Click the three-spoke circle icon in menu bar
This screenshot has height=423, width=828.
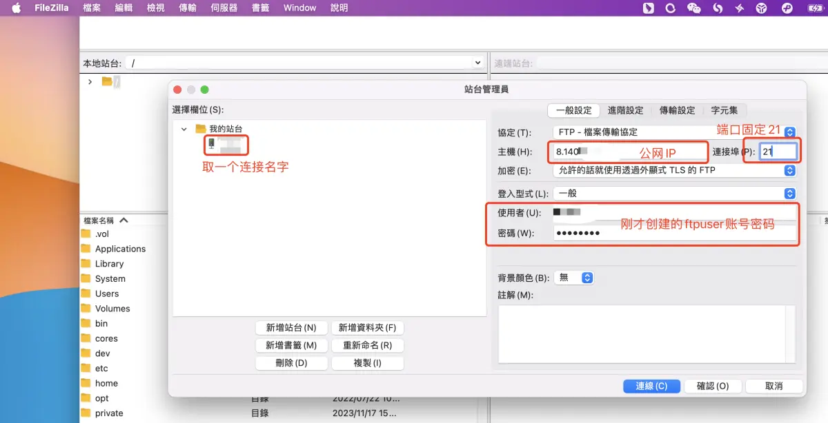(x=762, y=8)
